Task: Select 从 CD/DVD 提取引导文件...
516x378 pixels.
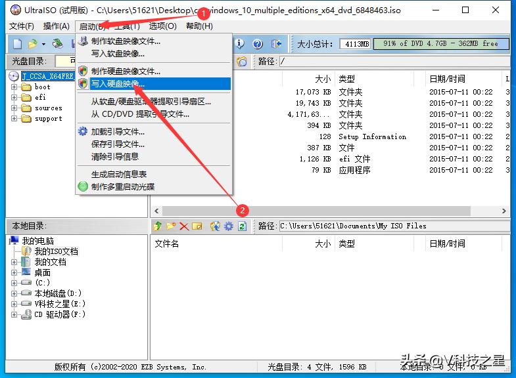Action: coord(154,114)
